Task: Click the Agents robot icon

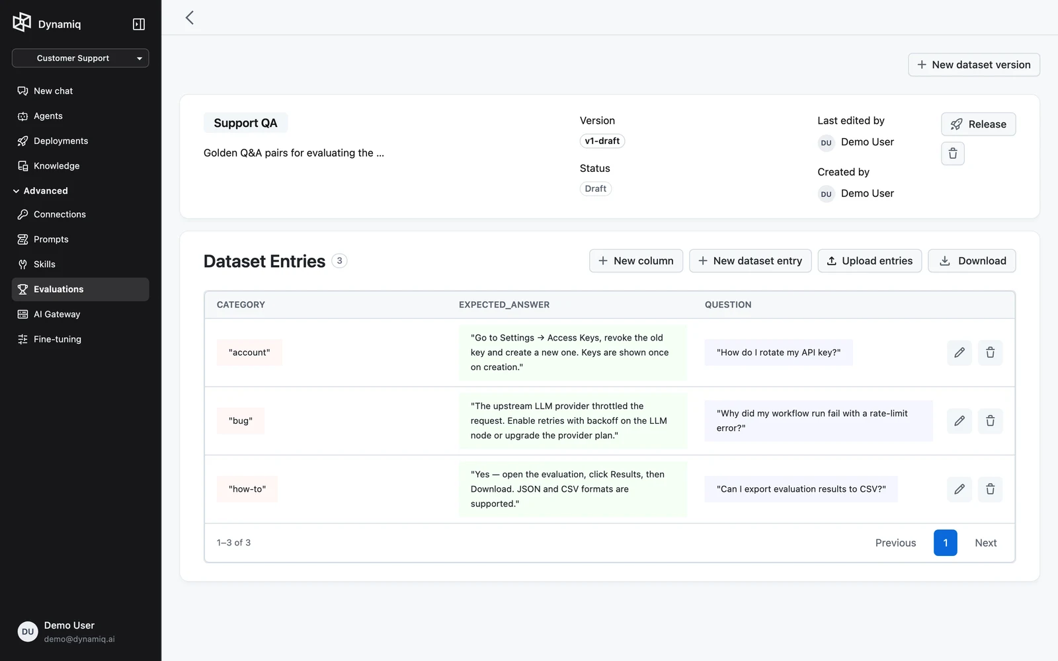Action: coord(22,116)
